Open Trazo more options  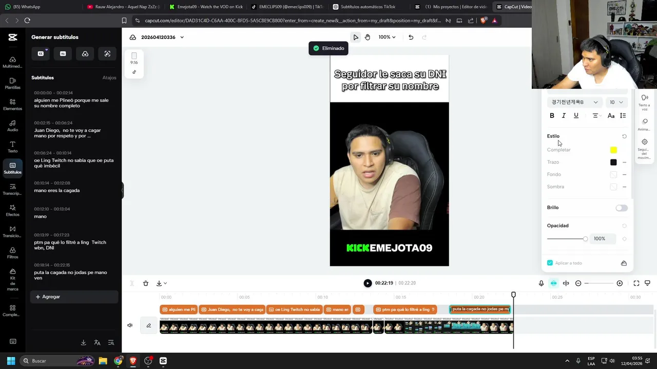coord(624,162)
